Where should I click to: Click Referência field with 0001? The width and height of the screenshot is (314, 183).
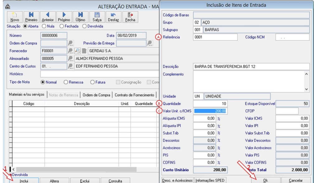coord(215,37)
